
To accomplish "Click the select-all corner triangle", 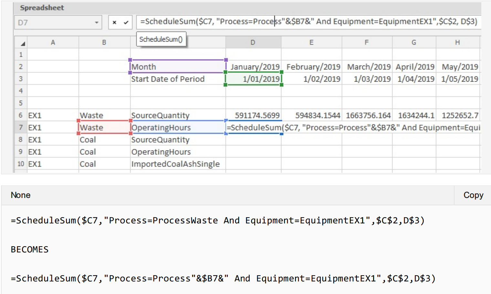I will pyautogui.click(x=23, y=43).
